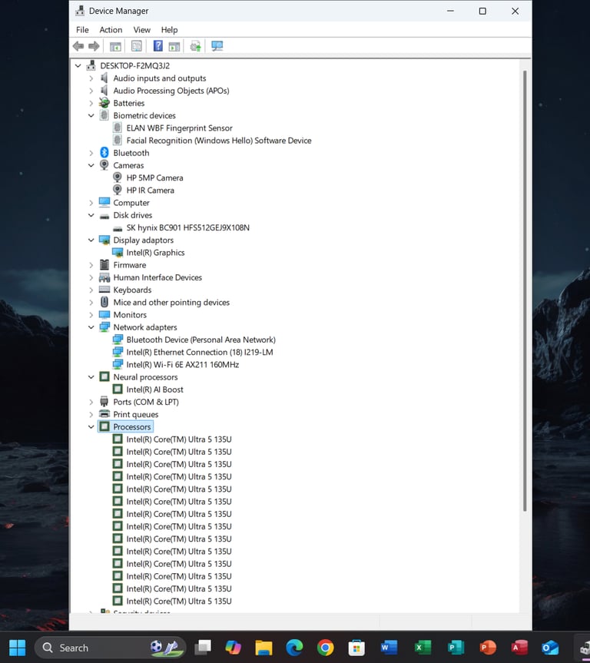Click the blue Help question-mark icon
Image resolution: width=590 pixels, height=663 pixels.
tap(157, 46)
